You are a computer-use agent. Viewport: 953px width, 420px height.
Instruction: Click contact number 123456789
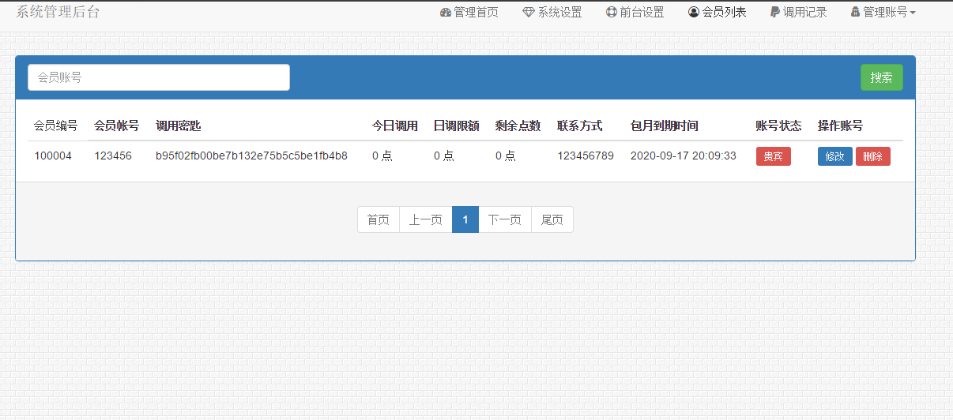[586, 156]
